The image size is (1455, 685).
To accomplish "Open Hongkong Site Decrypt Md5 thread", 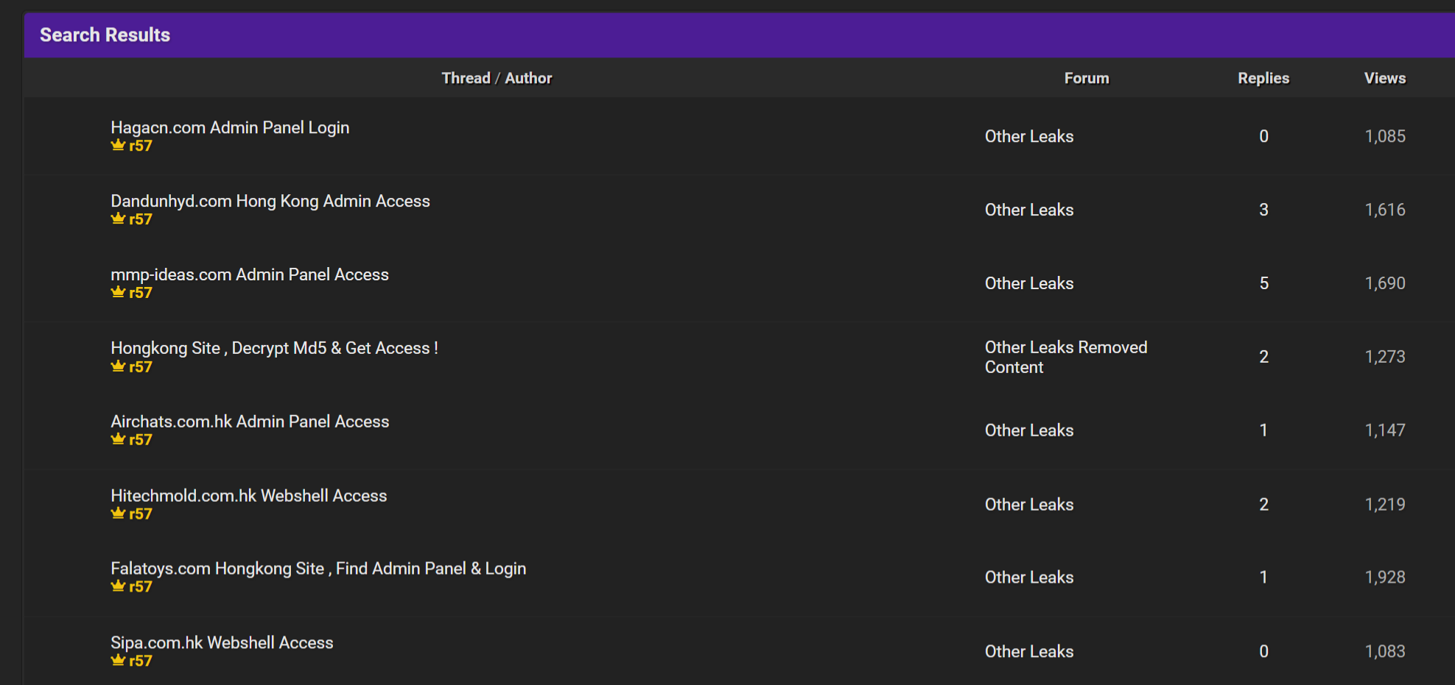I will coord(274,348).
